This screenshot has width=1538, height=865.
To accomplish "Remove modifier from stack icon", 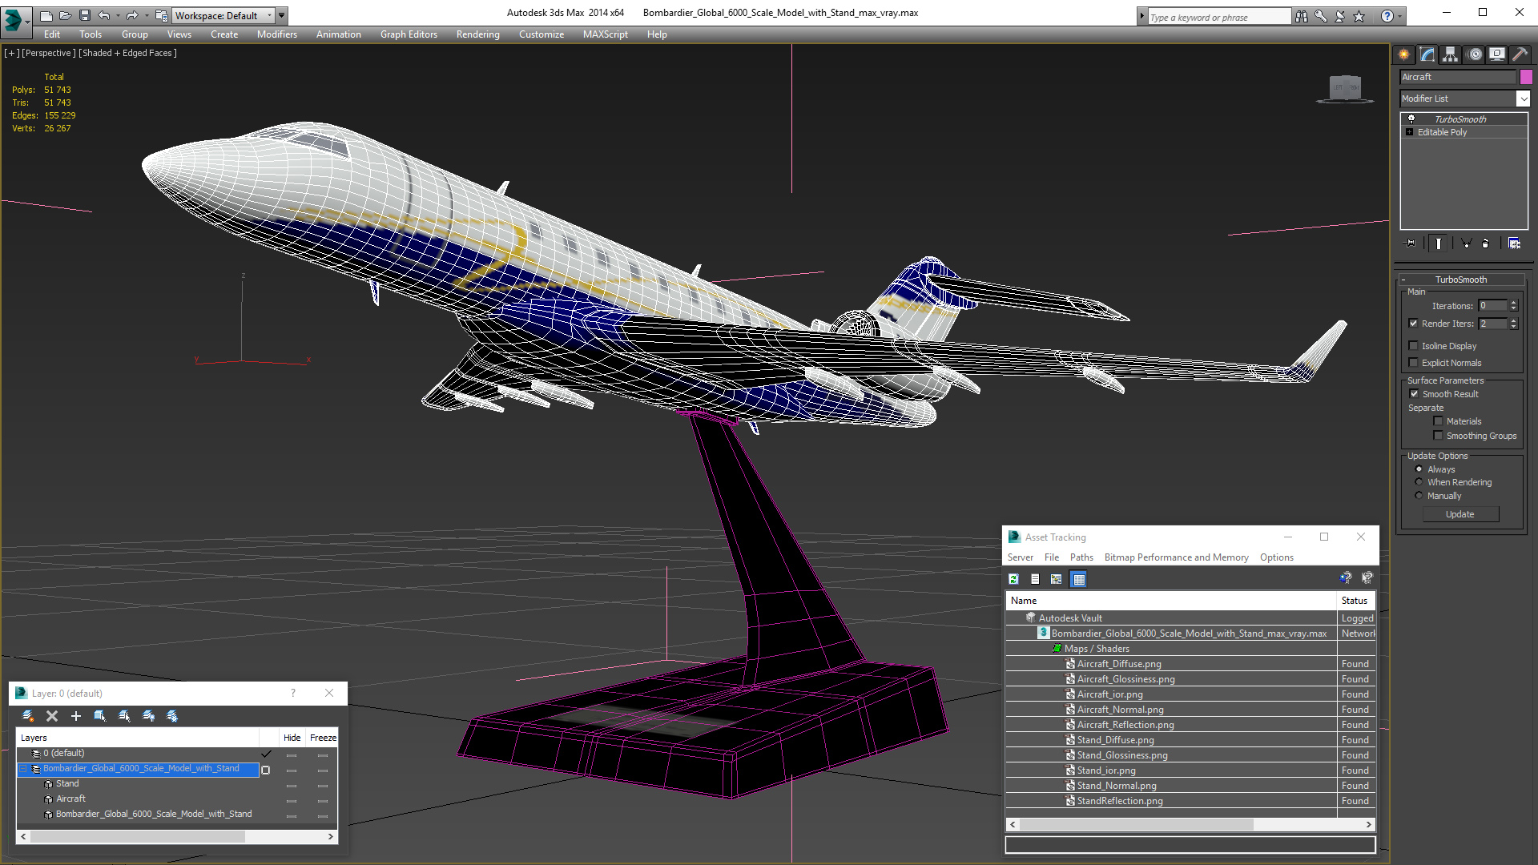I will [x=1486, y=243].
